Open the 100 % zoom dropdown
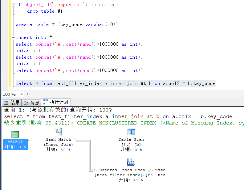The image size is (244, 190). [22, 94]
